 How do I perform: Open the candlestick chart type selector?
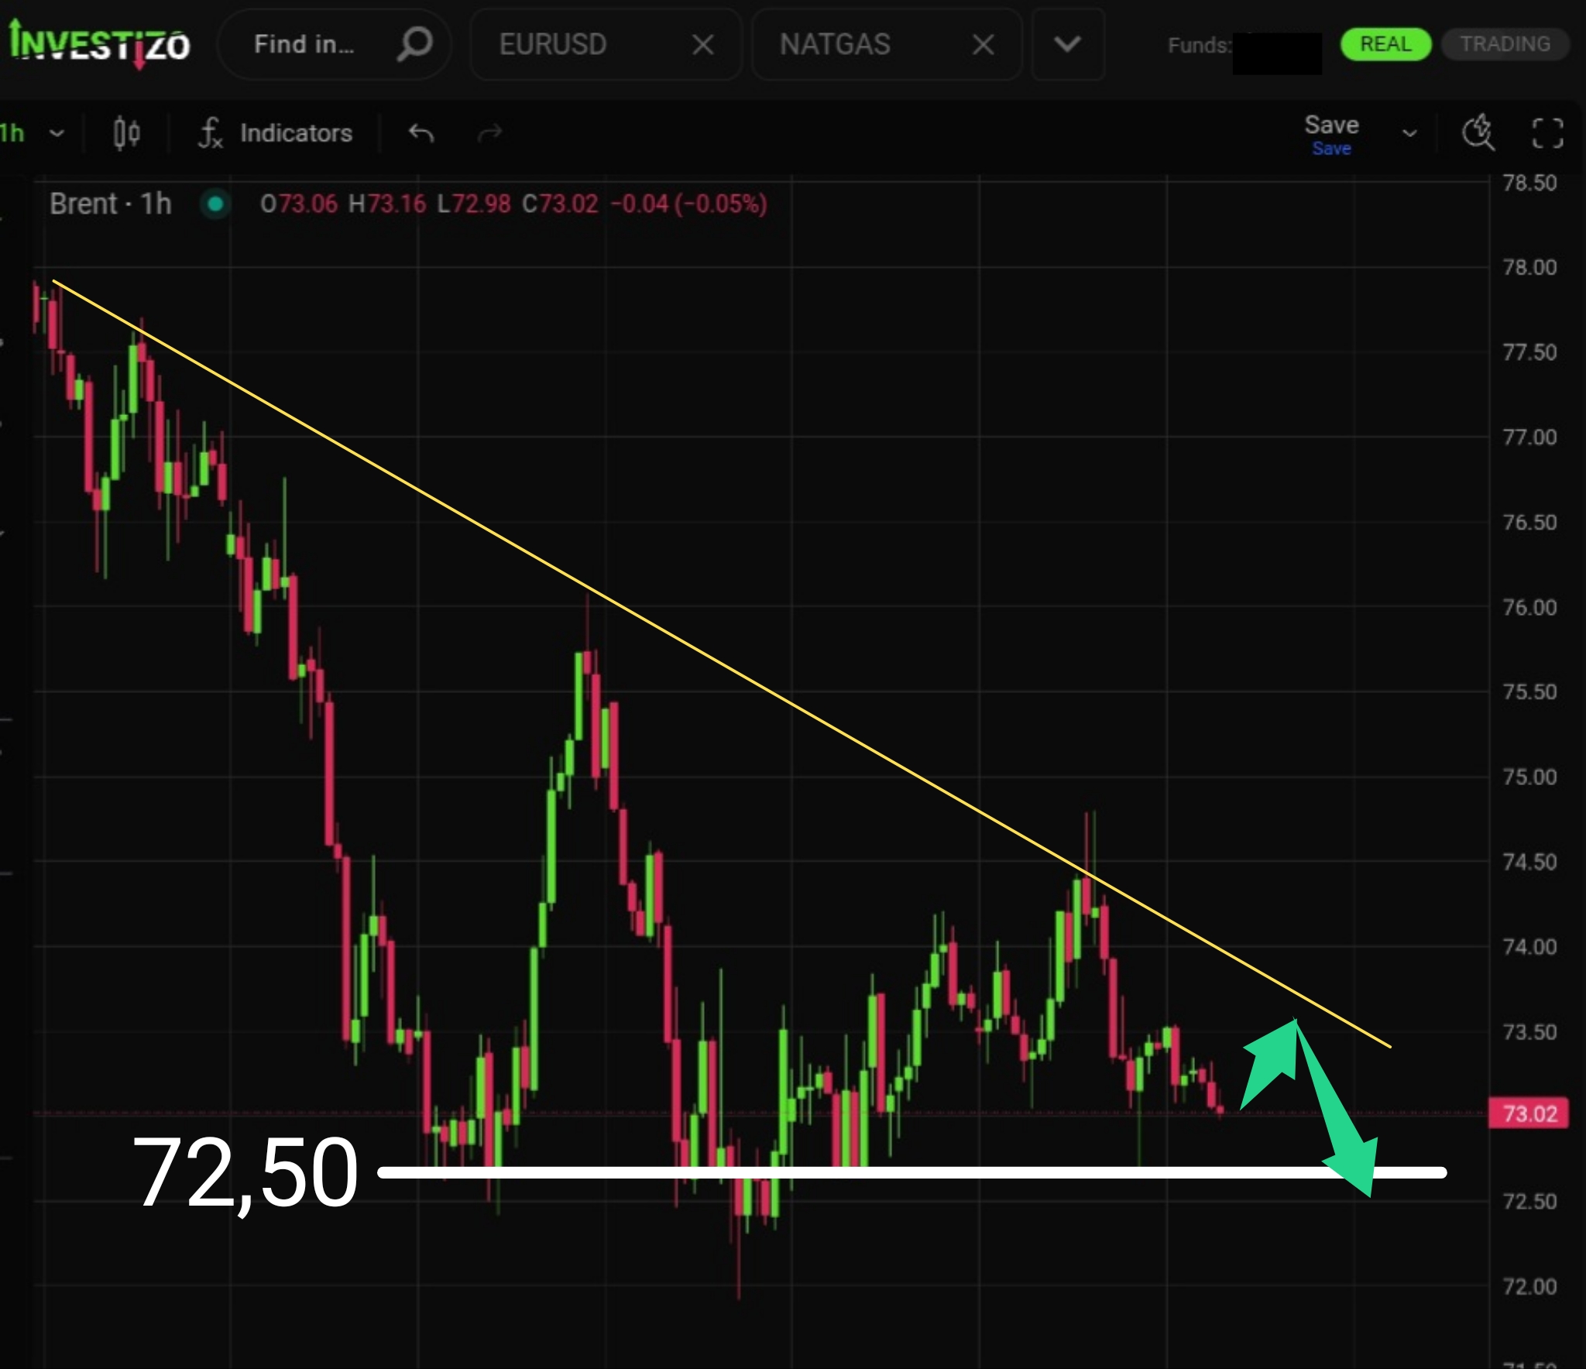[x=127, y=133]
